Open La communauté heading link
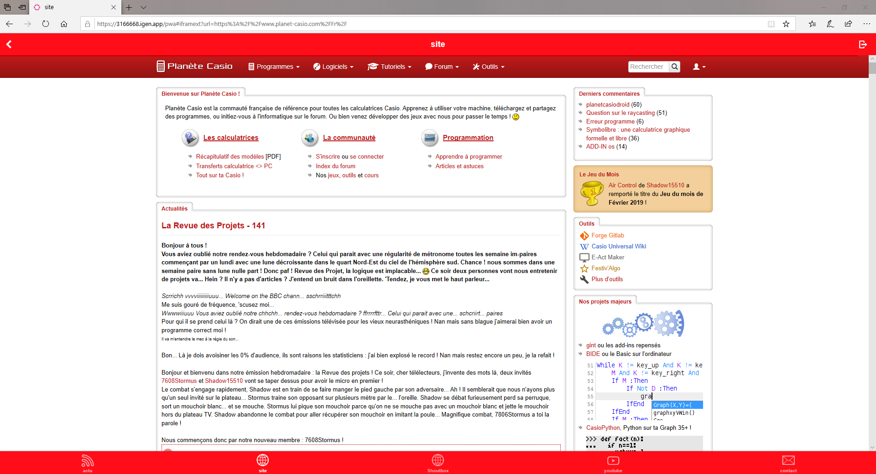This screenshot has width=876, height=474. point(349,138)
